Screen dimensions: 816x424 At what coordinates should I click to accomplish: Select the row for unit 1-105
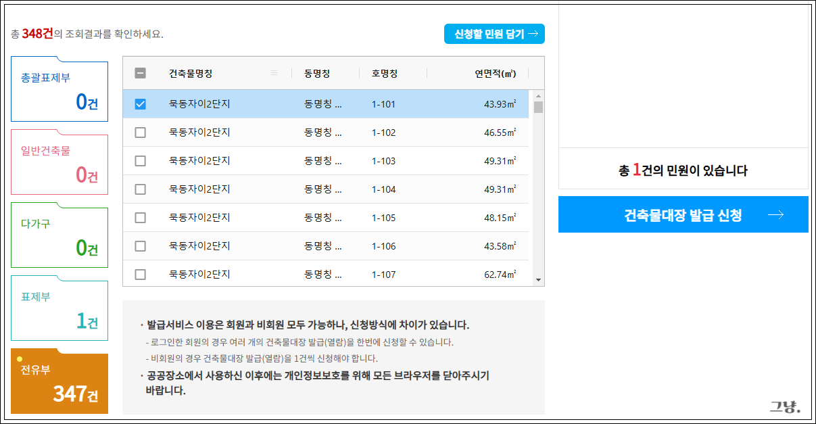pos(325,218)
